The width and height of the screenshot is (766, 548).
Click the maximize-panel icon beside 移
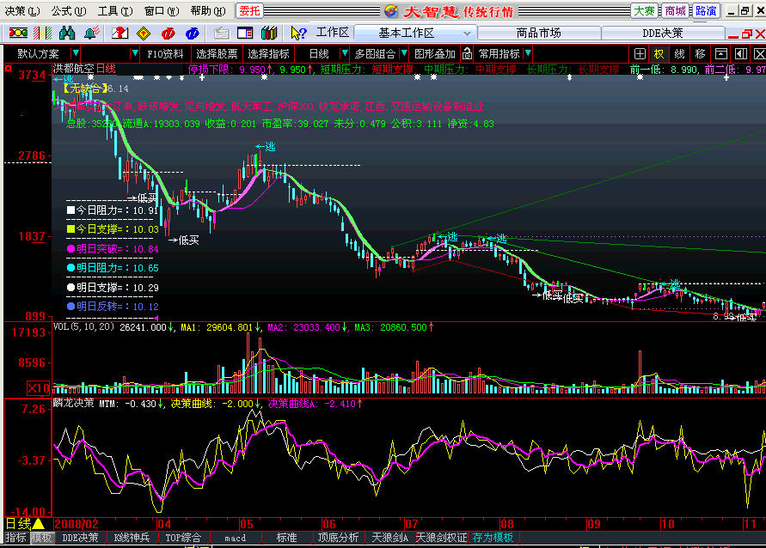[x=721, y=53]
